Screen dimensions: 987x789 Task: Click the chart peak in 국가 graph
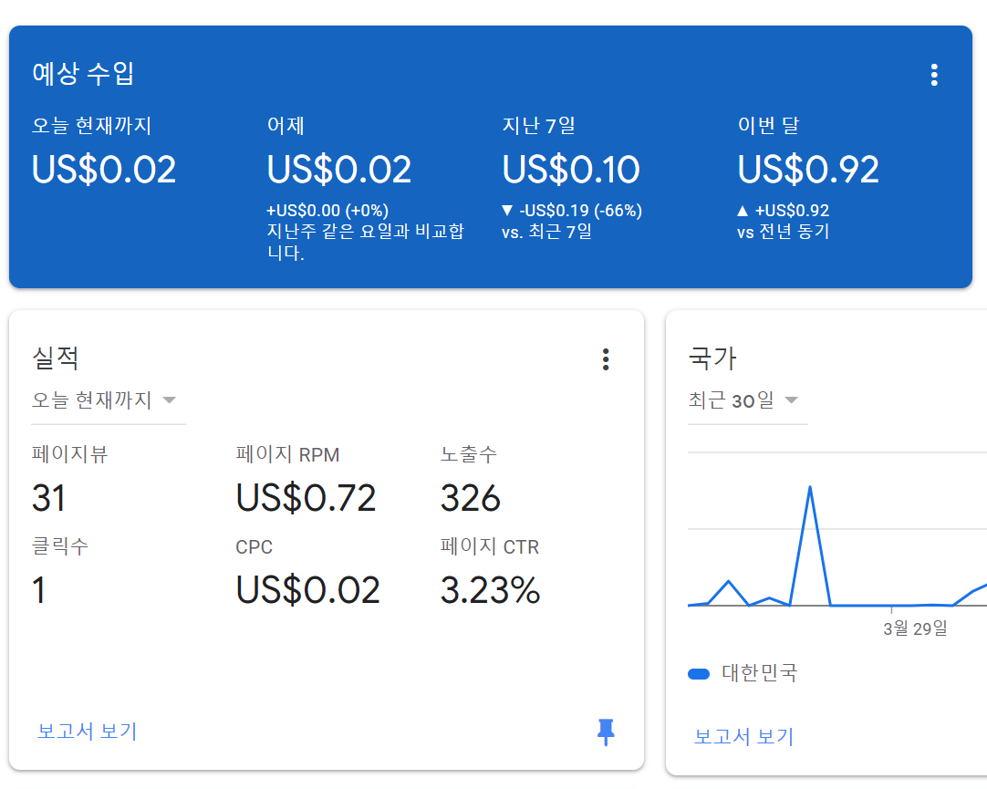809,487
